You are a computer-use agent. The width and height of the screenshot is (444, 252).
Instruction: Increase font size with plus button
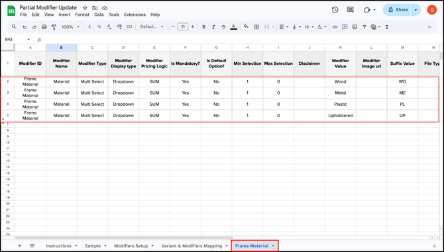tap(193, 27)
